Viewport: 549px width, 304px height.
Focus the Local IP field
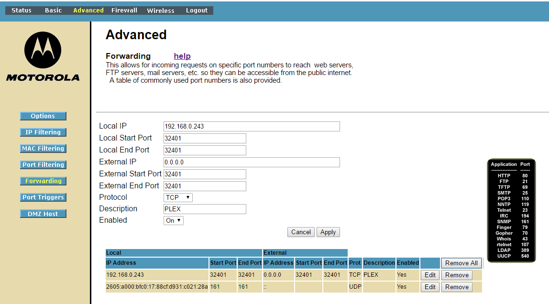point(252,126)
